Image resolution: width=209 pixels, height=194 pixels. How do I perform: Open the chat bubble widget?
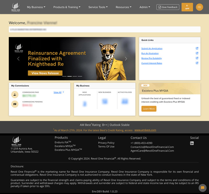(202, 188)
